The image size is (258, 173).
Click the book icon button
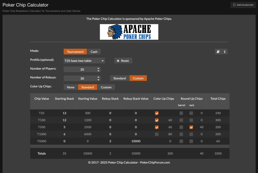218,52
